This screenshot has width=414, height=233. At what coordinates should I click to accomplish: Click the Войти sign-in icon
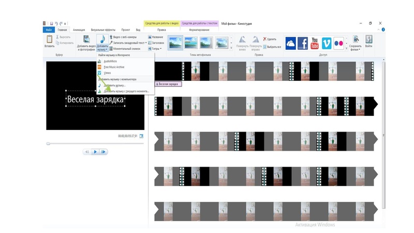(x=369, y=41)
